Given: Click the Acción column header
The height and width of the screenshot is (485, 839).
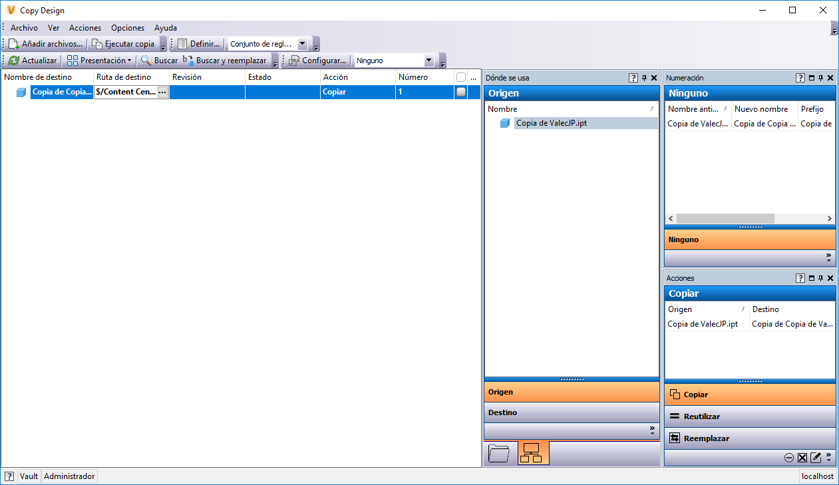Looking at the screenshot, I should pyautogui.click(x=358, y=77).
